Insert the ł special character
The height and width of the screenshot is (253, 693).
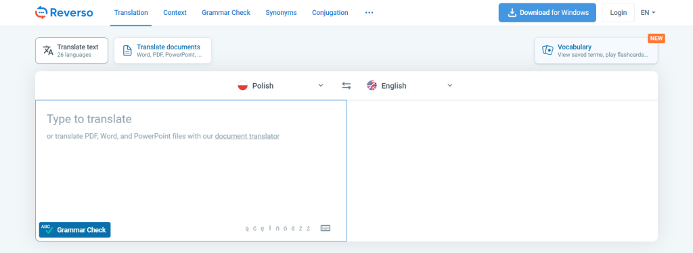pos(270,228)
